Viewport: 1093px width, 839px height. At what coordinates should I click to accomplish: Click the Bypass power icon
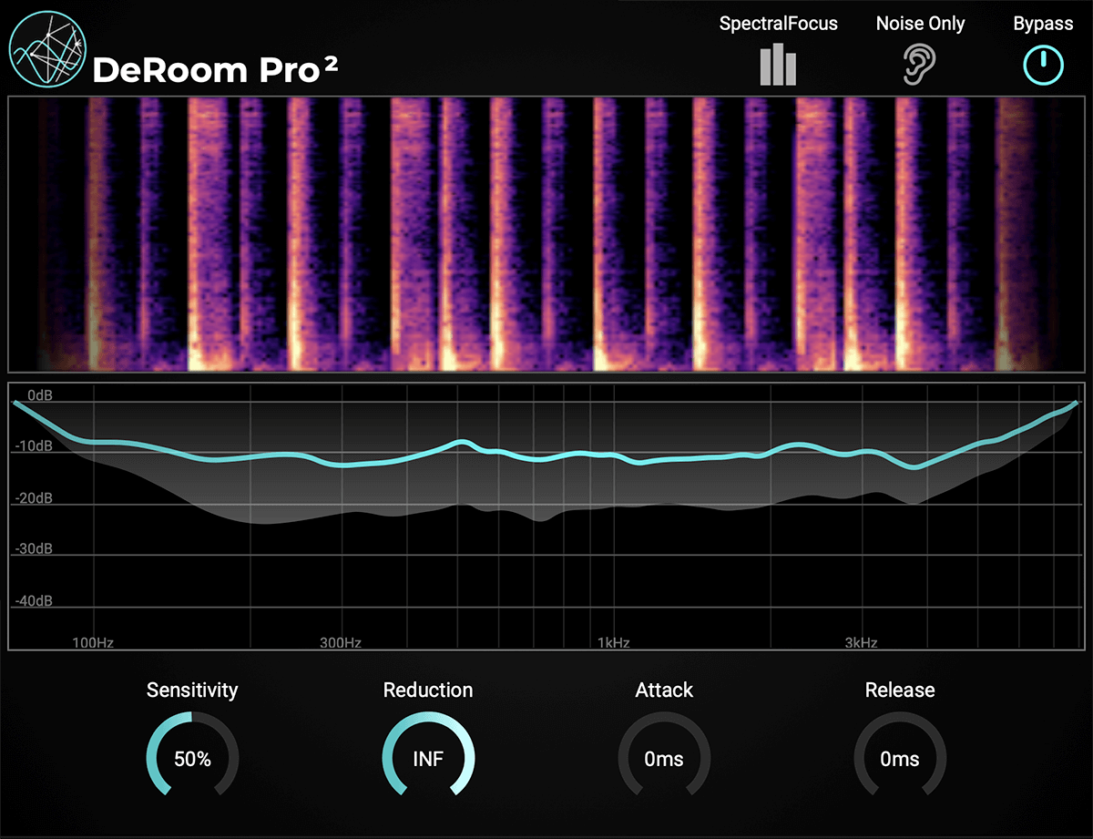pos(1043,64)
